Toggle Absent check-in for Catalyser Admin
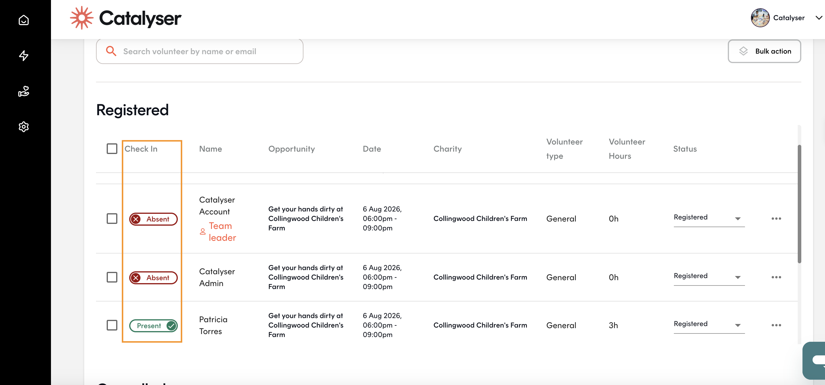Image resolution: width=825 pixels, height=385 pixels. [x=154, y=278]
